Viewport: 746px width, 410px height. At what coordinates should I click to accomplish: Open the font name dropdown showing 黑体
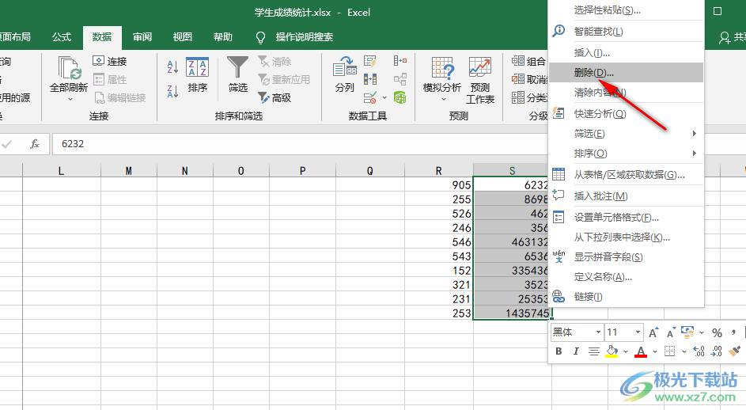(x=577, y=332)
